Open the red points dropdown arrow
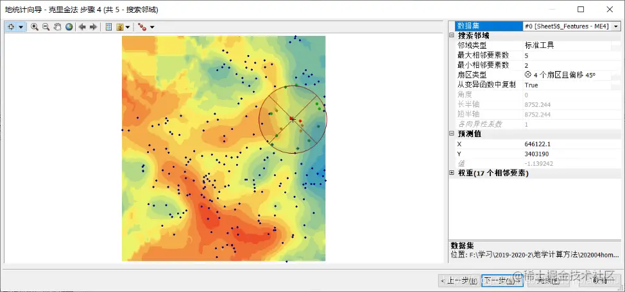625x292 pixels. pos(152,27)
